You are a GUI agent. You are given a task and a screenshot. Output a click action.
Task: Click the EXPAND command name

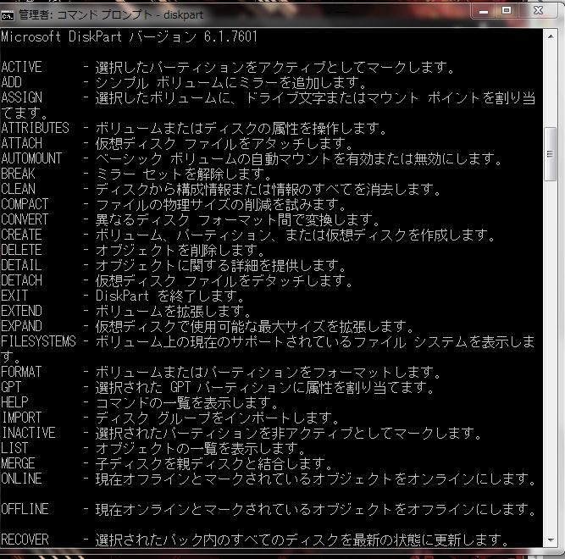pyautogui.click(x=22, y=326)
